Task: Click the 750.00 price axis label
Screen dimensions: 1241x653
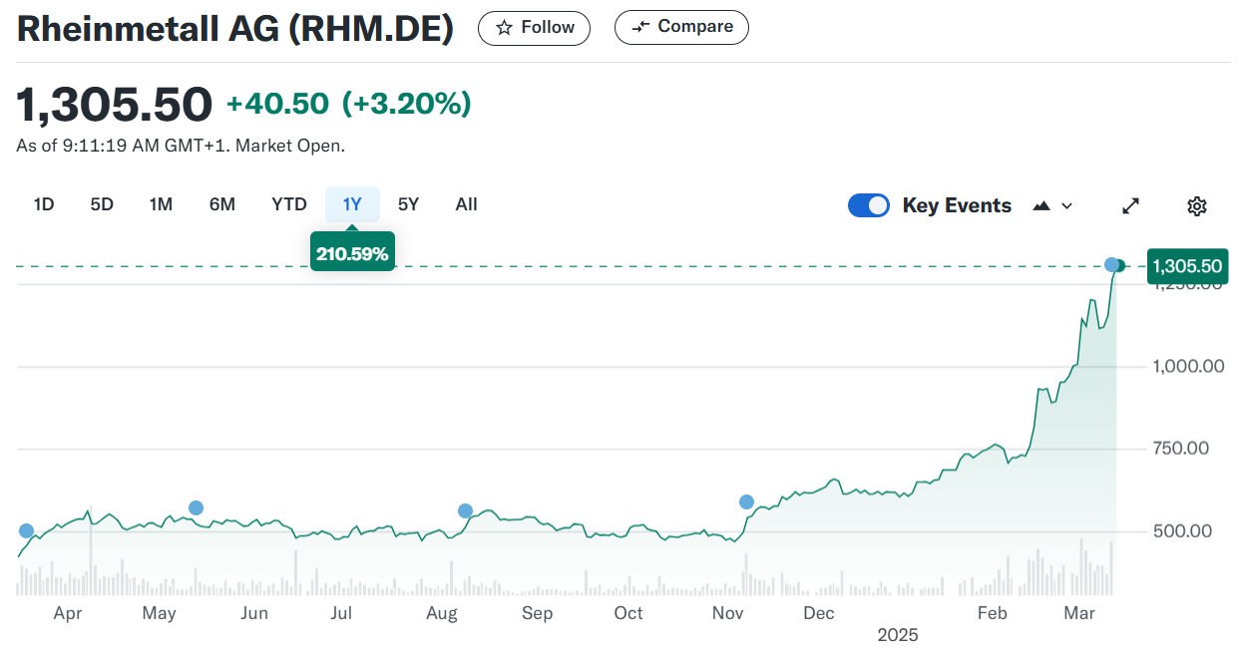Action: click(x=1183, y=449)
